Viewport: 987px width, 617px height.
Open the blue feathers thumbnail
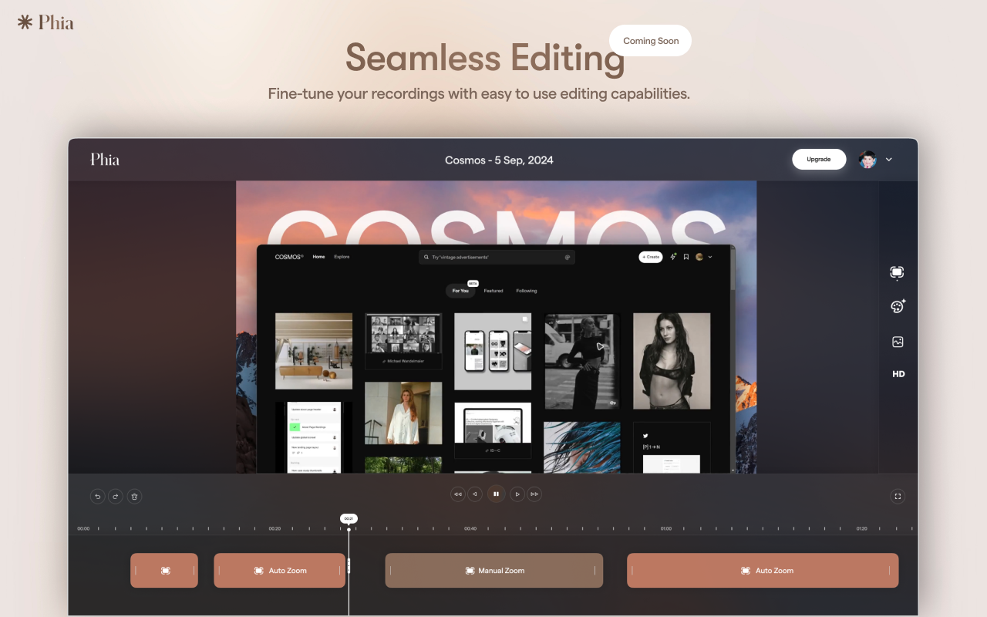pyautogui.click(x=582, y=447)
